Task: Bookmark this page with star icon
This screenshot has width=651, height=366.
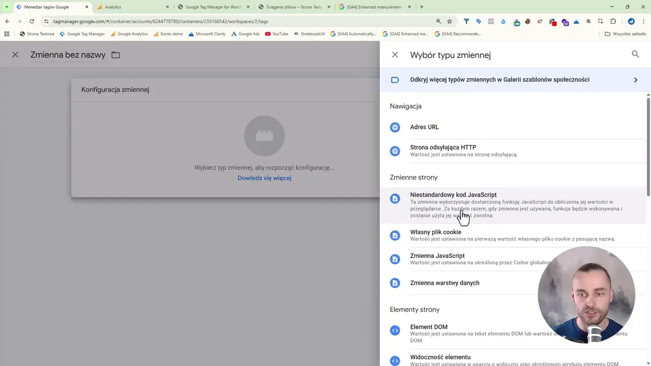Action: coord(450,21)
